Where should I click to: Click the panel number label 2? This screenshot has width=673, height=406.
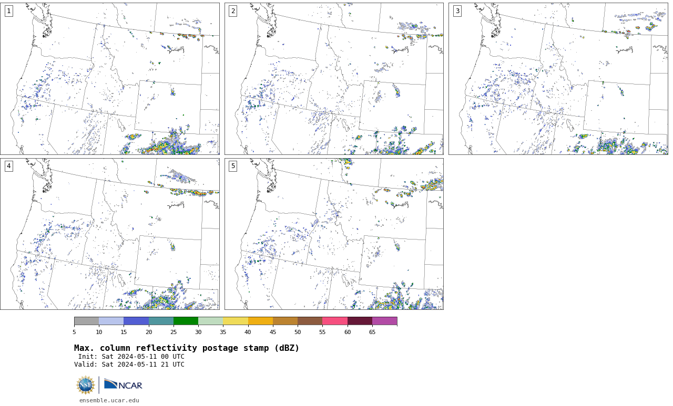click(233, 11)
